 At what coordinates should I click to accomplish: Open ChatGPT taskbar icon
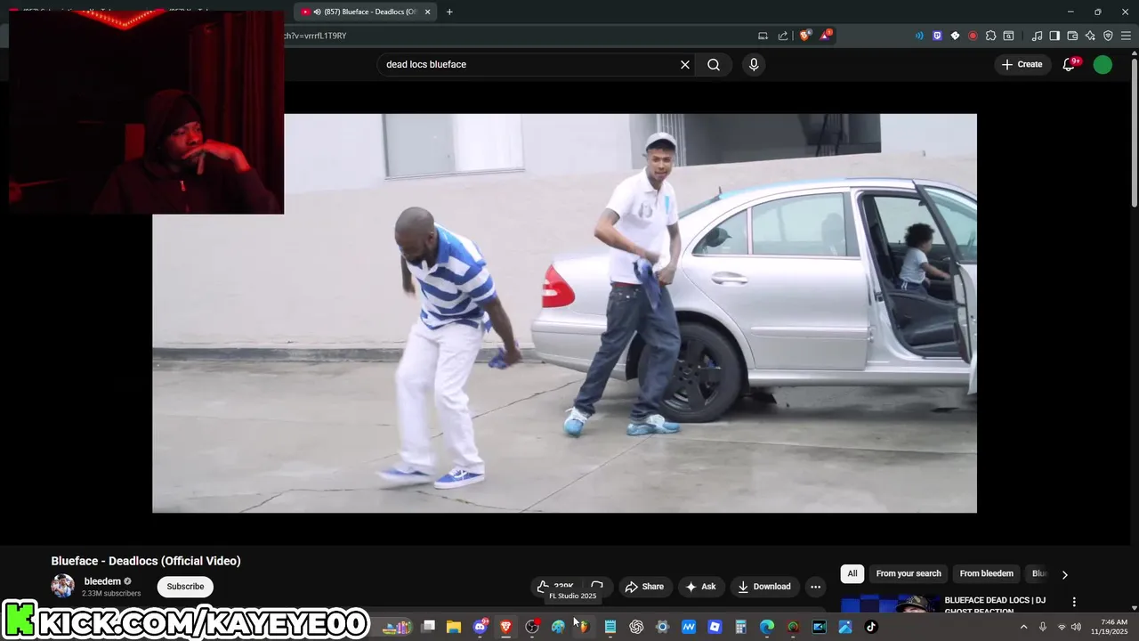(x=636, y=627)
